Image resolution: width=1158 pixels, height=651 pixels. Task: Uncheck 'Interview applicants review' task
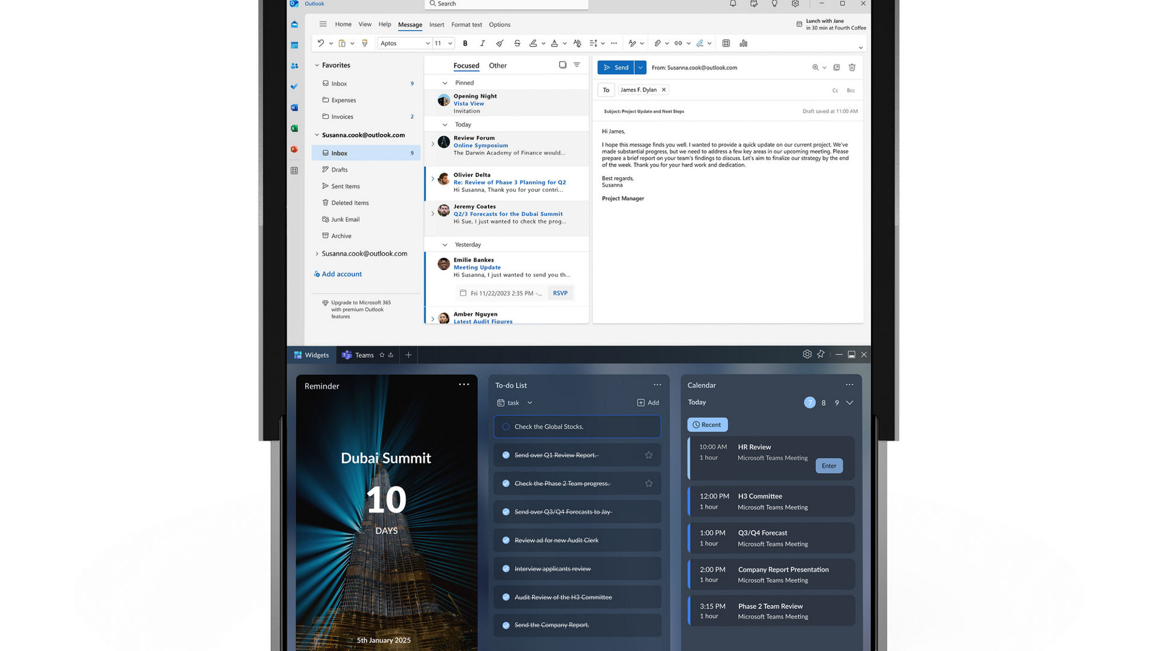pyautogui.click(x=506, y=568)
